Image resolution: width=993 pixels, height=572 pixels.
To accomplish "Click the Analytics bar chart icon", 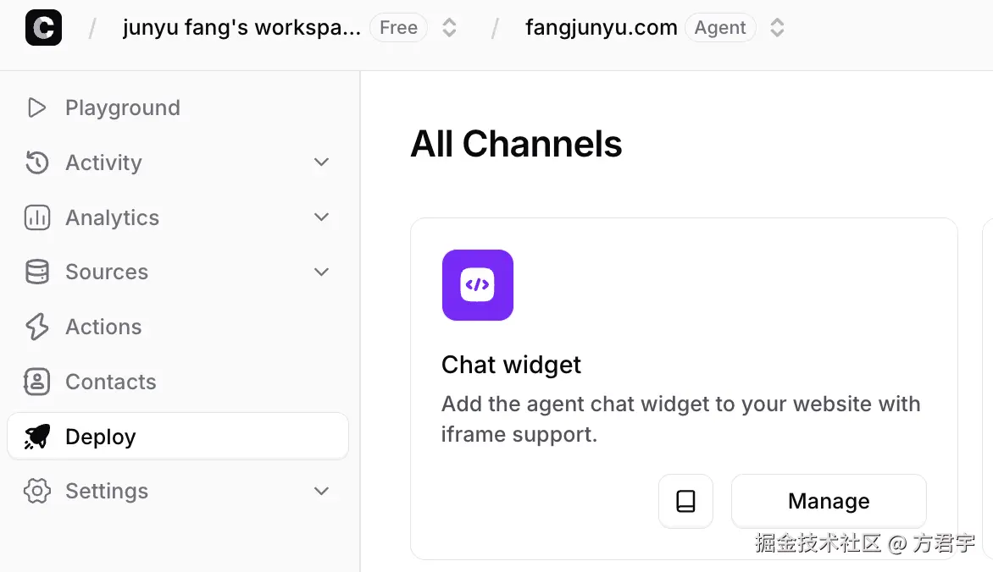I will pyautogui.click(x=36, y=217).
